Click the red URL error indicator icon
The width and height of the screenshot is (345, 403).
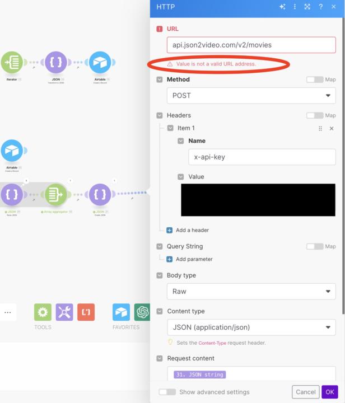pyautogui.click(x=160, y=29)
